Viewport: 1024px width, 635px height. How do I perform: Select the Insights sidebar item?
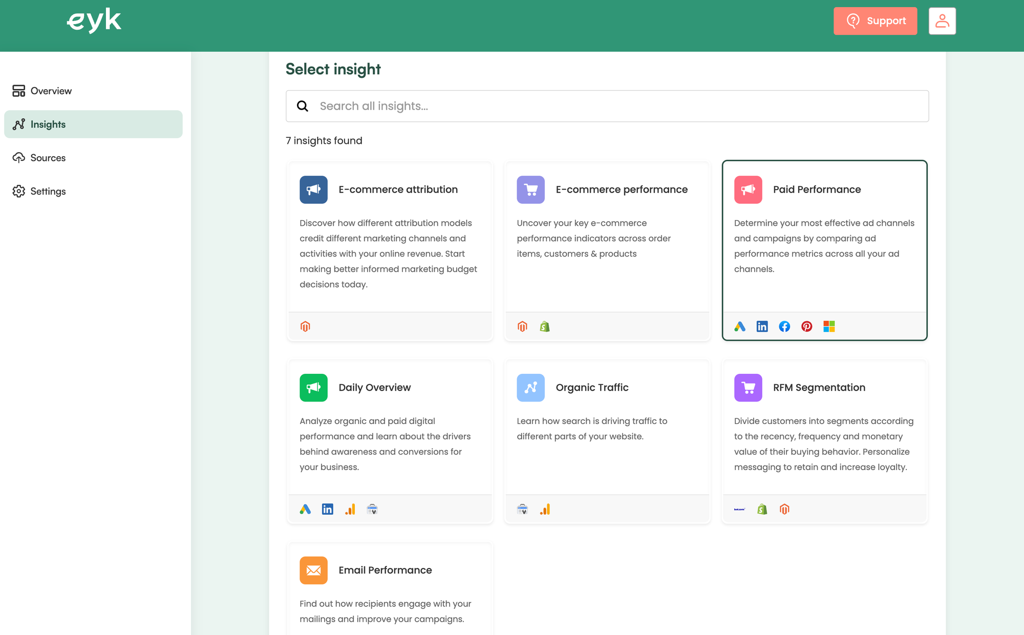coord(93,124)
